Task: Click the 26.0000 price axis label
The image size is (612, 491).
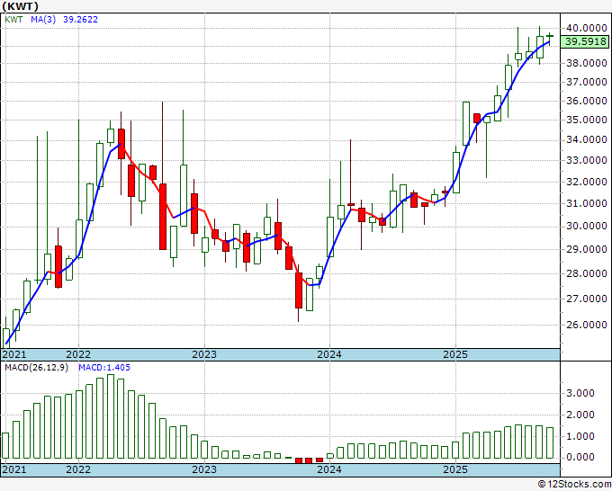Action: click(x=583, y=326)
